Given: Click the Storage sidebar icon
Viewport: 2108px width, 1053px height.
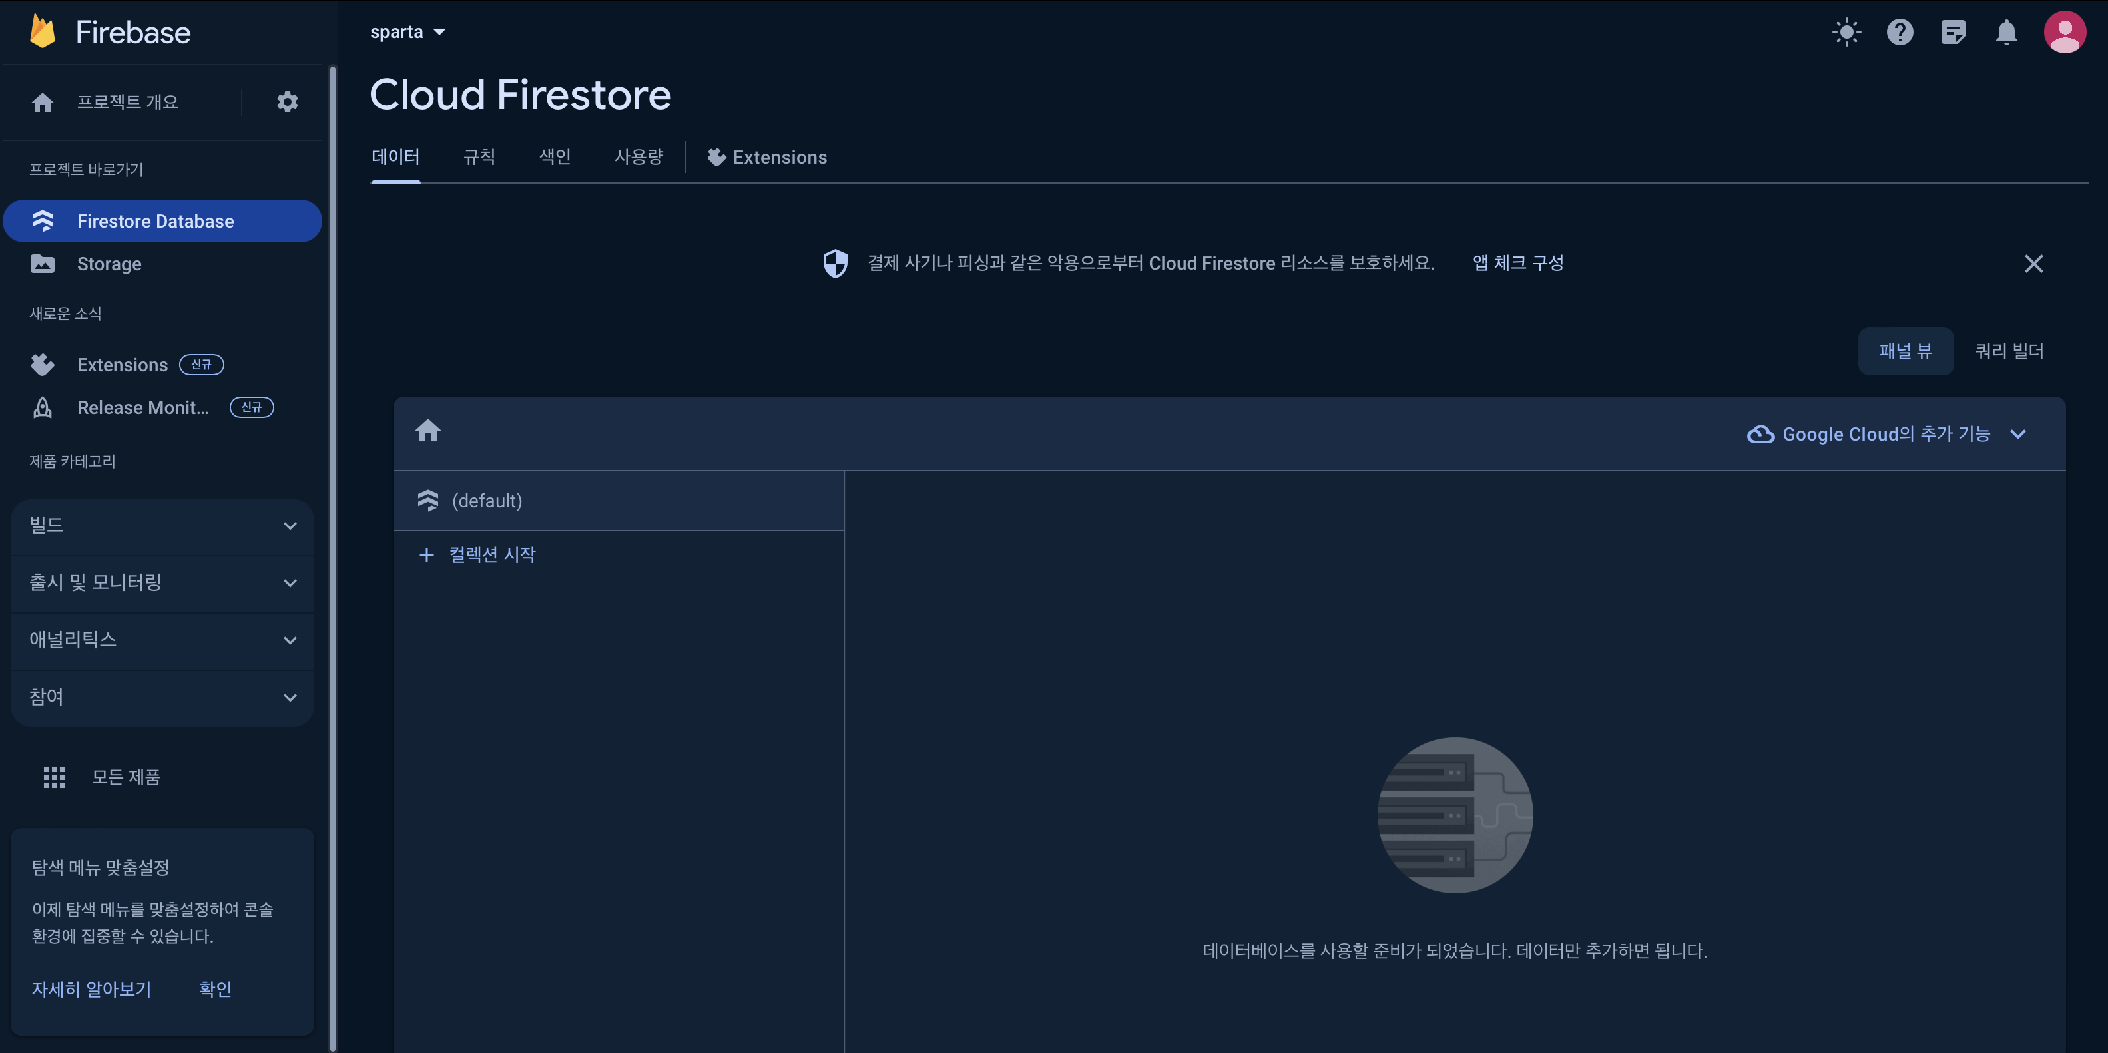Looking at the screenshot, I should tap(43, 264).
